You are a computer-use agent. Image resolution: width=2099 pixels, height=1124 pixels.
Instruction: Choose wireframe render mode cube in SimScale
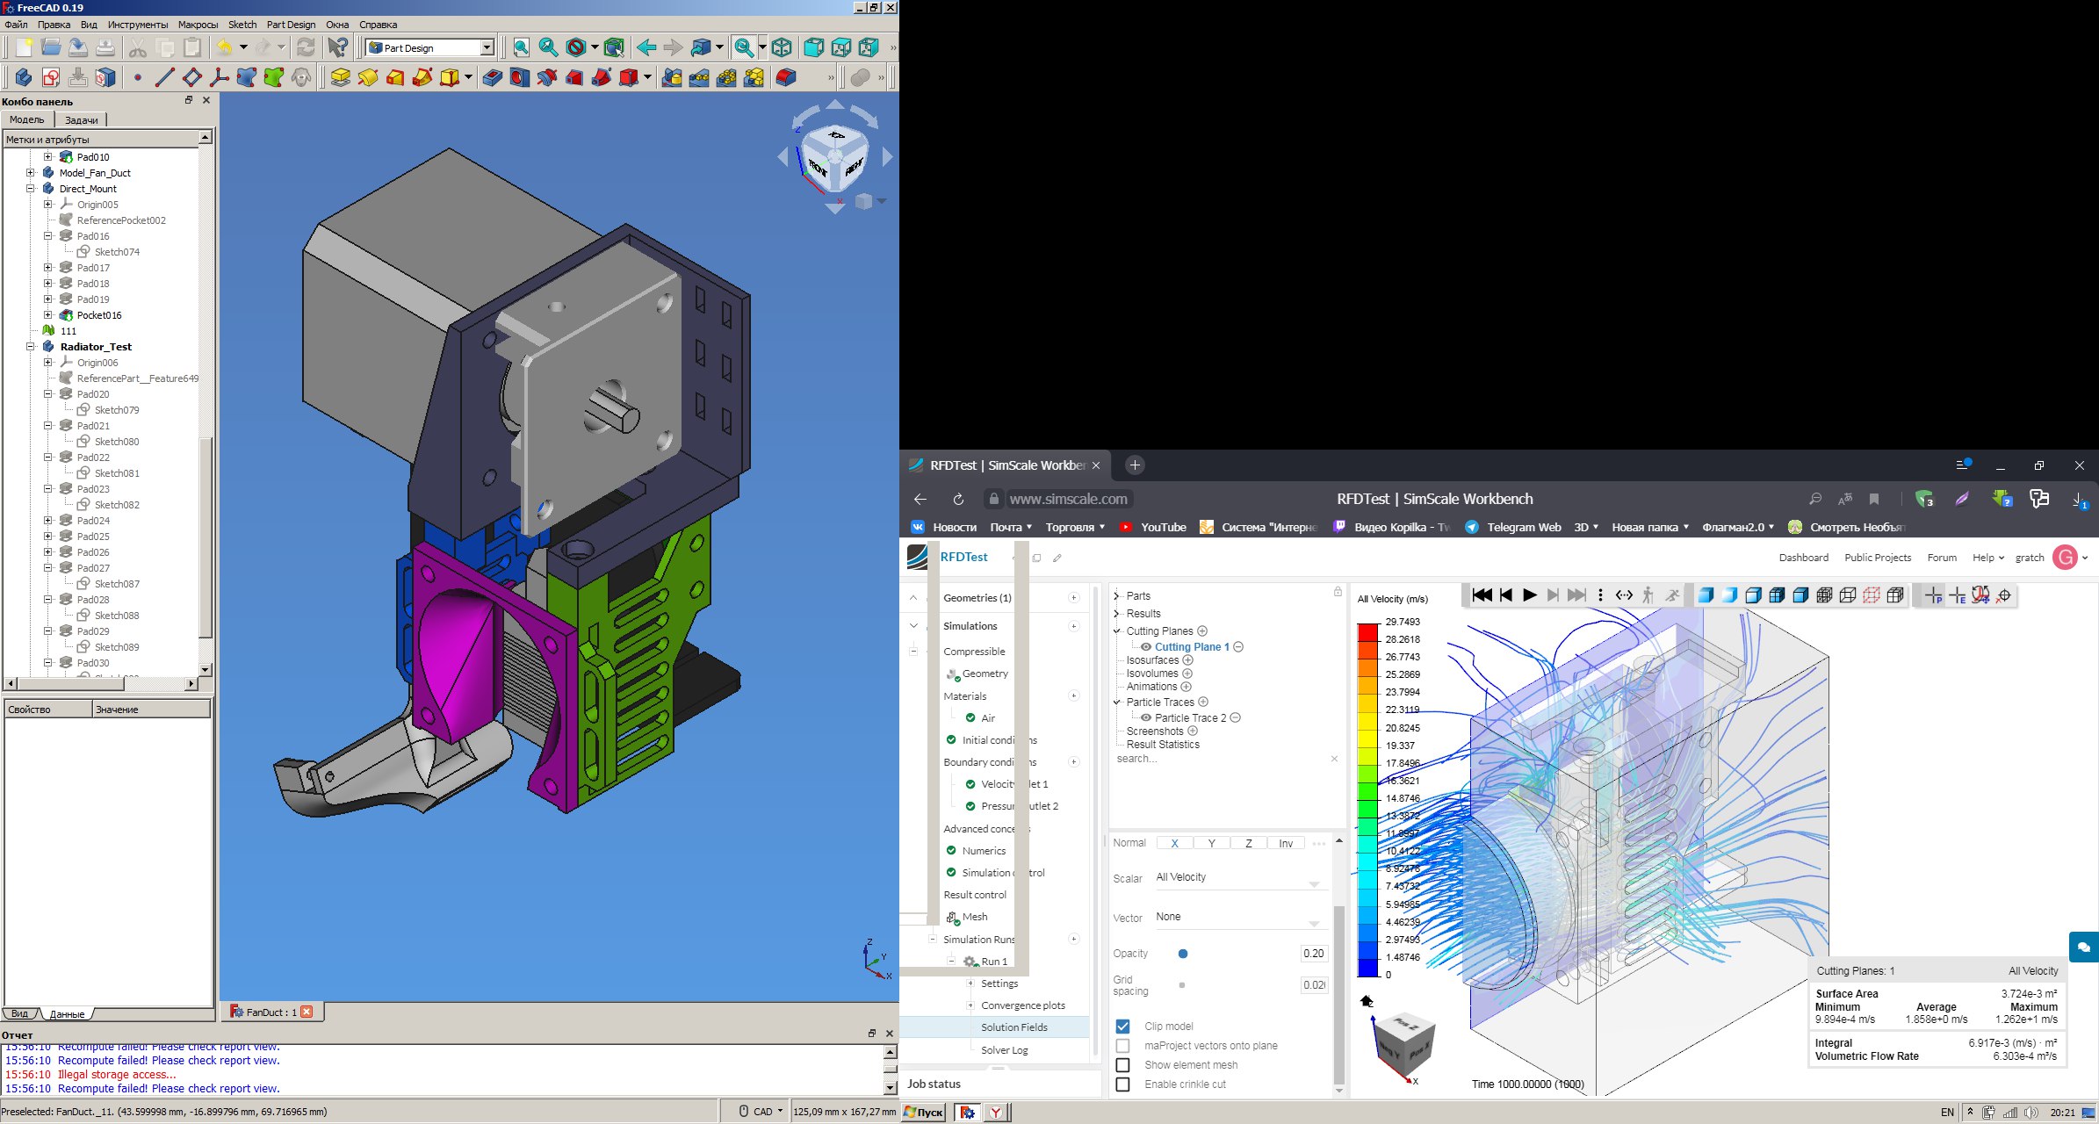tap(1848, 595)
